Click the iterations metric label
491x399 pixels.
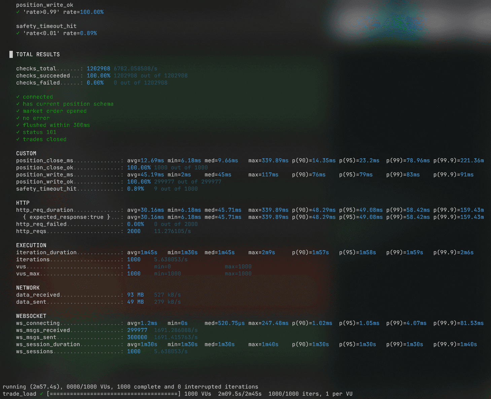(33, 260)
